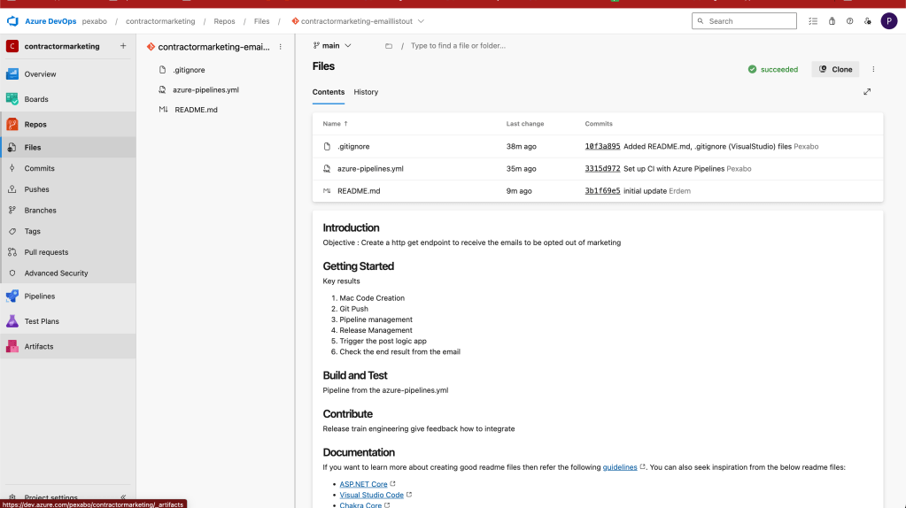Click Files in the breadcrumb

pyautogui.click(x=262, y=21)
